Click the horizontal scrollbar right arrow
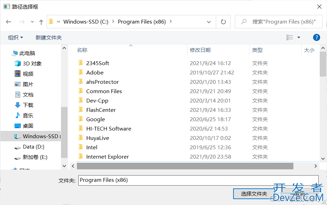The width and height of the screenshot is (327, 205). (x=316, y=166)
